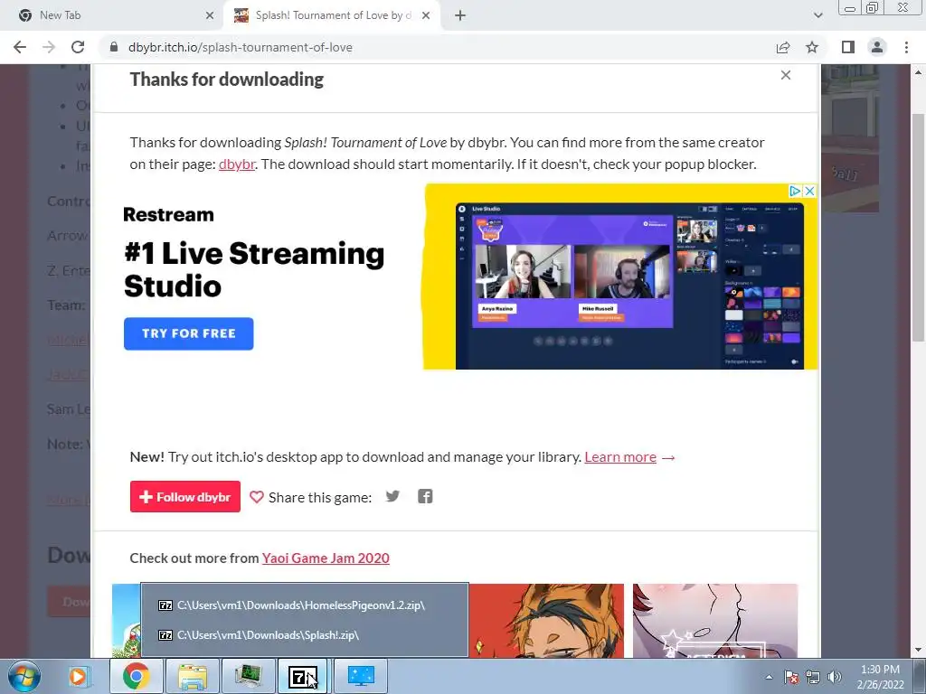This screenshot has width=926, height=694.
Task: Open the share this page icon
Action: 783,47
